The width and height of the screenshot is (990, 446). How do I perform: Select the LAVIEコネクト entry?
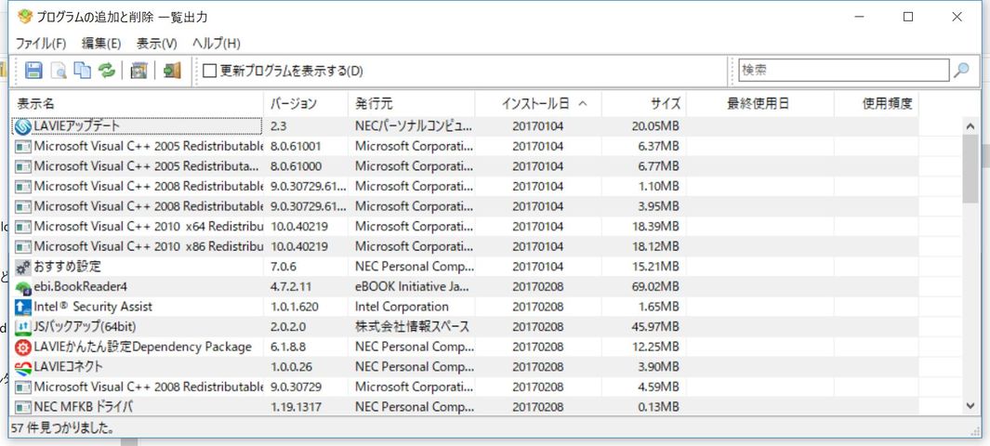point(68,366)
